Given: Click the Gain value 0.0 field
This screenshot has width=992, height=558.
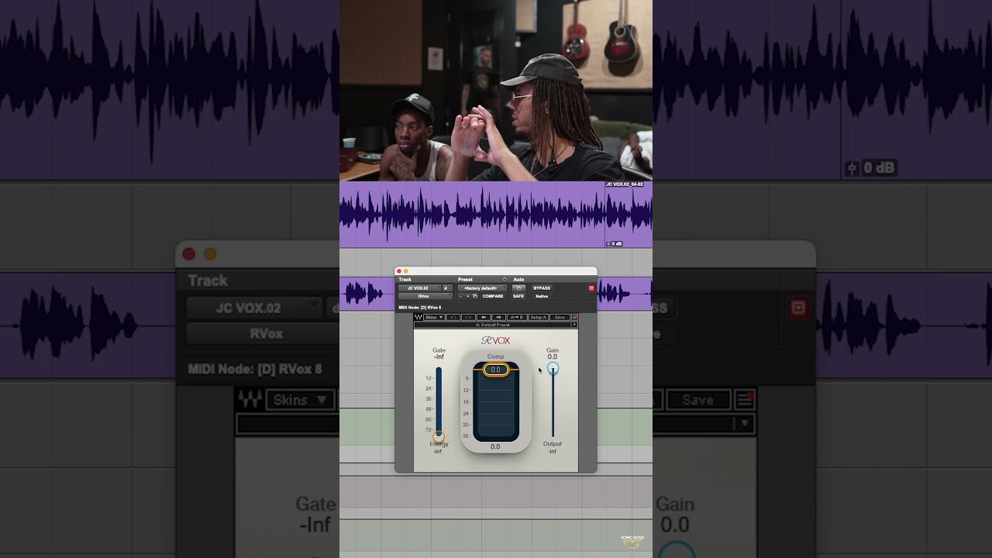Looking at the screenshot, I should 553,356.
